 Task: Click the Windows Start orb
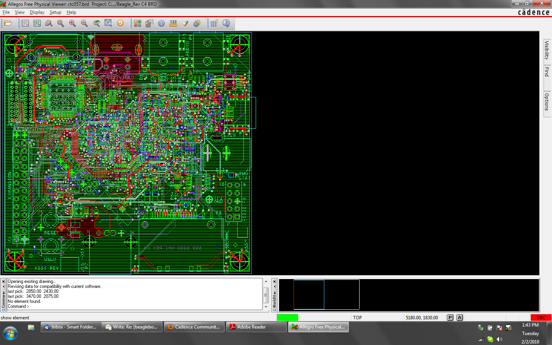click(10, 333)
